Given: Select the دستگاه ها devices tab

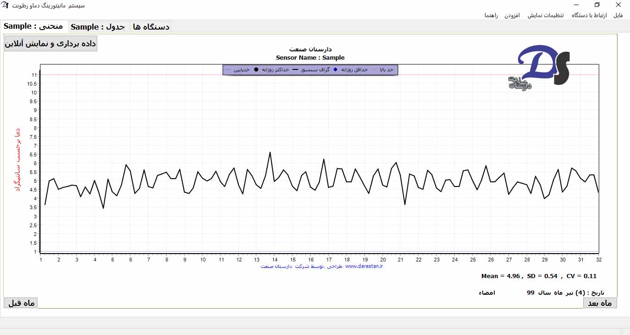Looking at the screenshot, I should coord(151,27).
